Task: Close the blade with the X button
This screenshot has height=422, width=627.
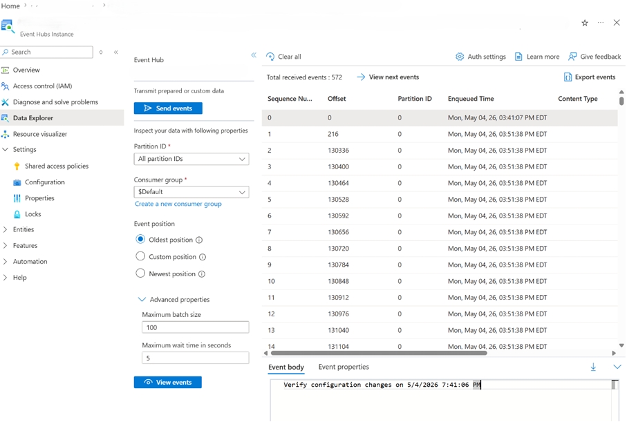Action: [617, 23]
